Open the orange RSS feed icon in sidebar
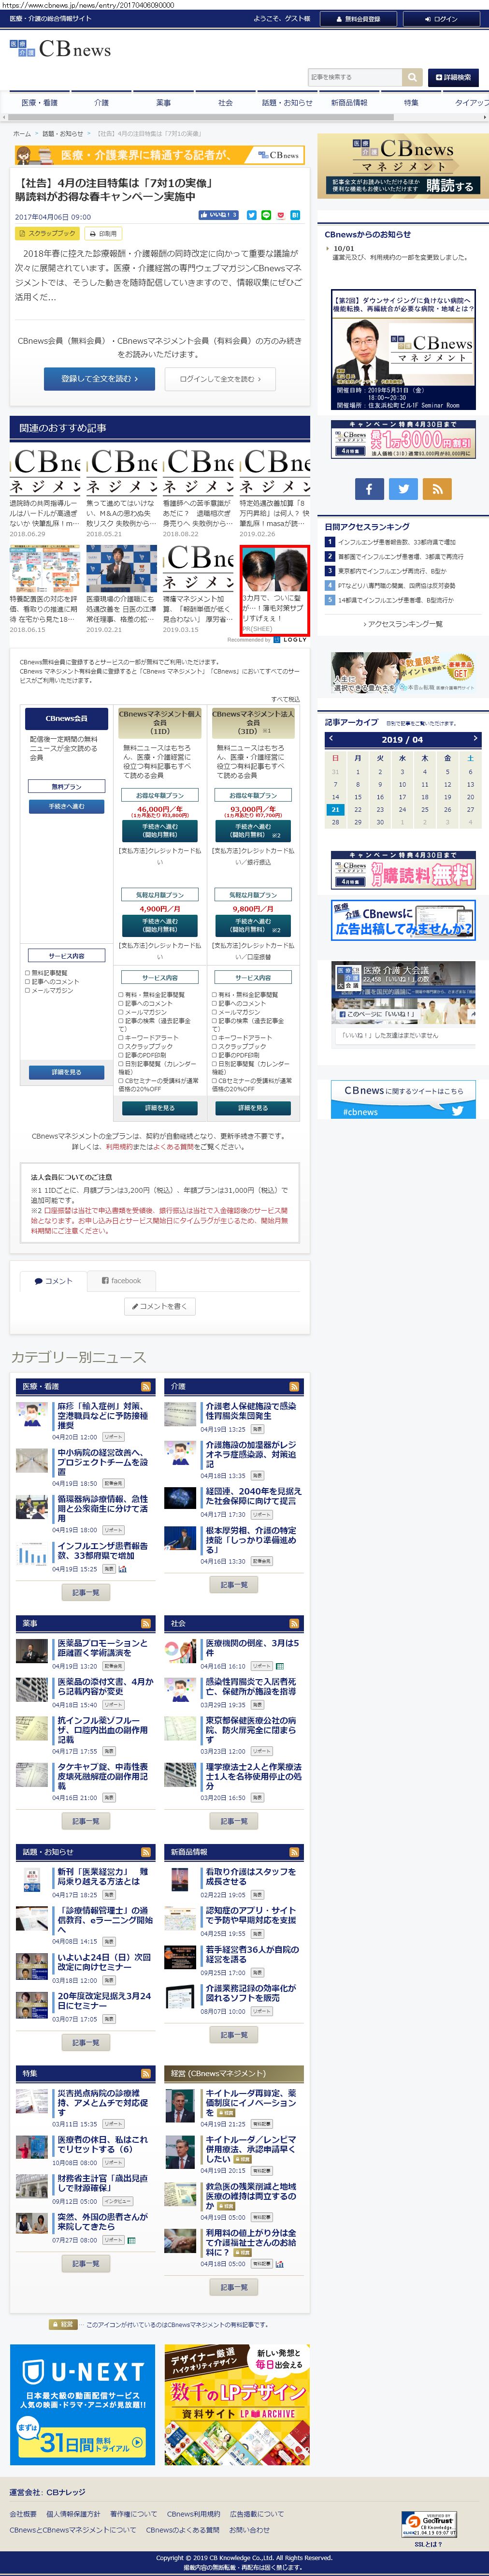The image size is (489, 2576). tap(437, 488)
